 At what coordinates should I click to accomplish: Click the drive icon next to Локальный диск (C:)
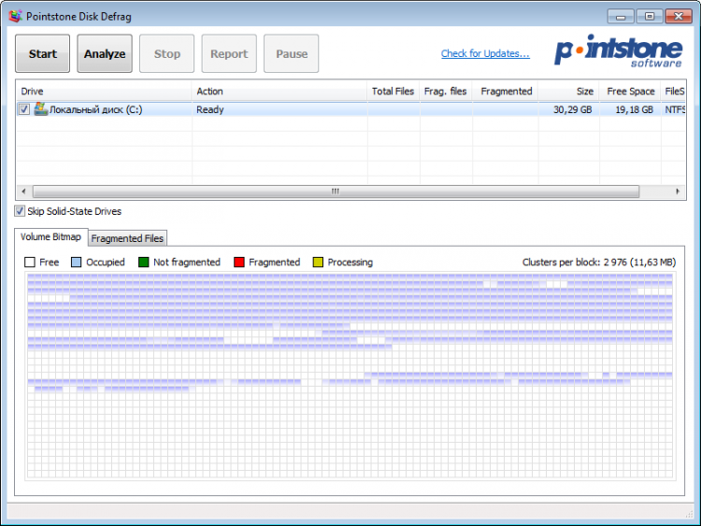point(41,109)
